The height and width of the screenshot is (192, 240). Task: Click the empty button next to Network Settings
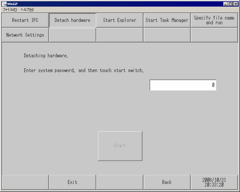coord(72,35)
